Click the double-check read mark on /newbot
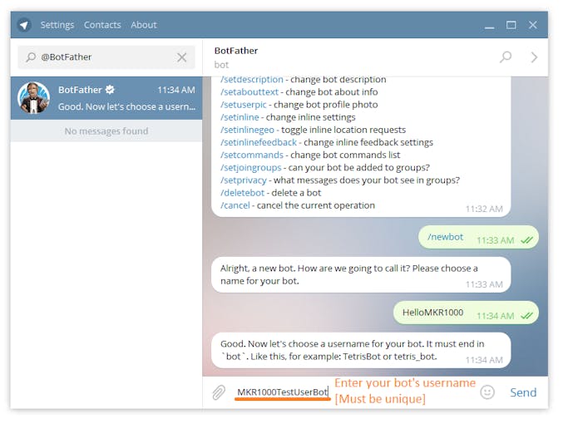 pyautogui.click(x=526, y=240)
